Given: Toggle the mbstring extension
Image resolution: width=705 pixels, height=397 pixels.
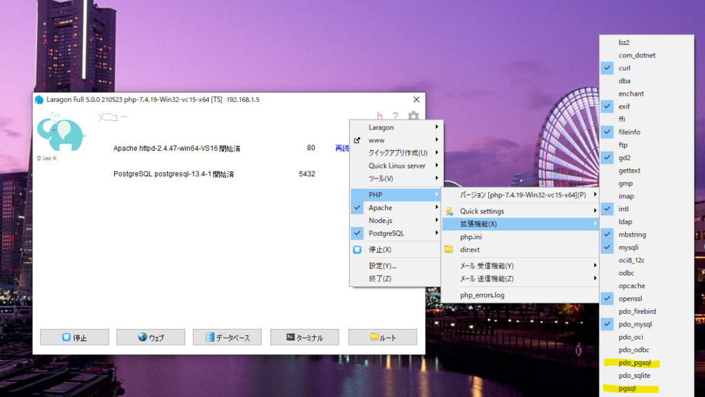Looking at the screenshot, I should point(646,235).
